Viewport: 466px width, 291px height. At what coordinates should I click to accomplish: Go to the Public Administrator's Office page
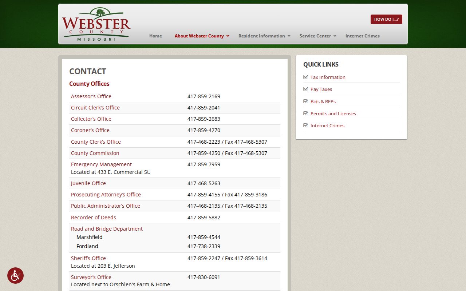[106, 206]
